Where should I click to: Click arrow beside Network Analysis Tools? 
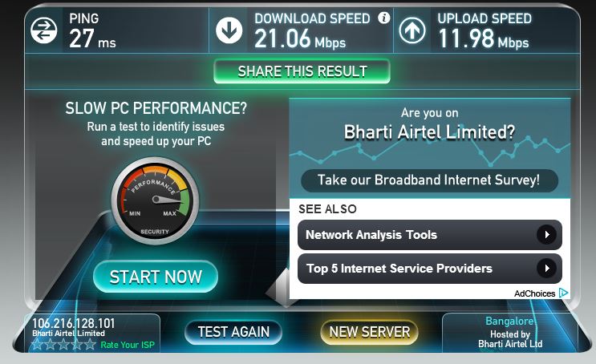[x=546, y=235]
